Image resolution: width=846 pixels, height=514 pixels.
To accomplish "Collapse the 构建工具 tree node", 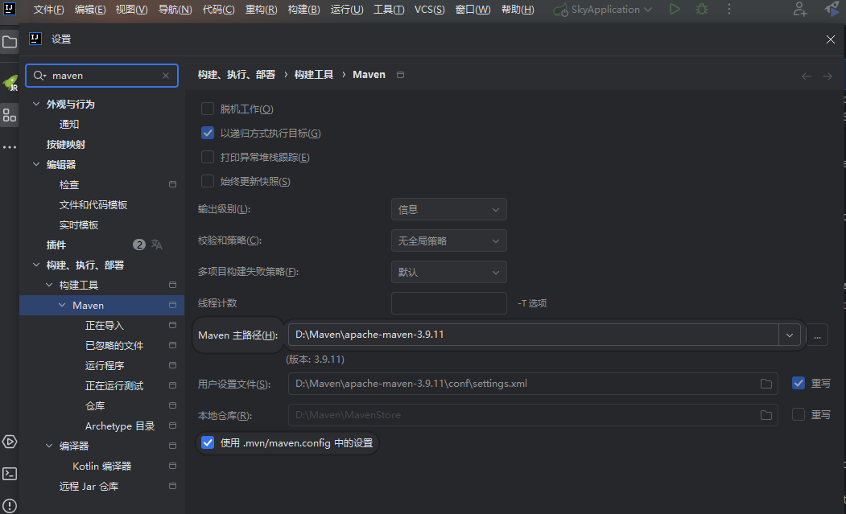I will point(49,284).
